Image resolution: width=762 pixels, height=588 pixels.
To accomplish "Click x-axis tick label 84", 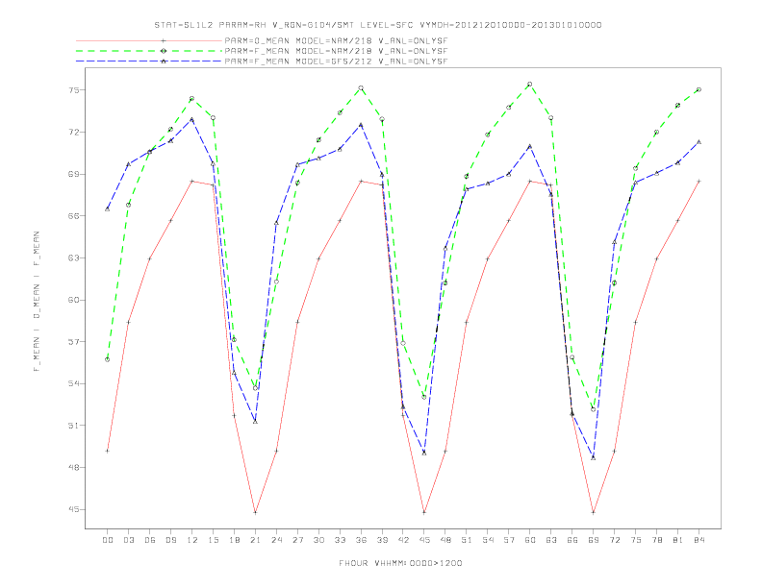I will tap(699, 540).
